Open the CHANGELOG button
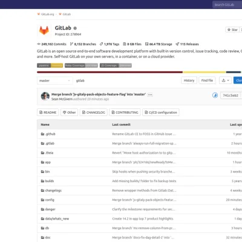Viewport: 242px width, 242px height. coord(94,113)
